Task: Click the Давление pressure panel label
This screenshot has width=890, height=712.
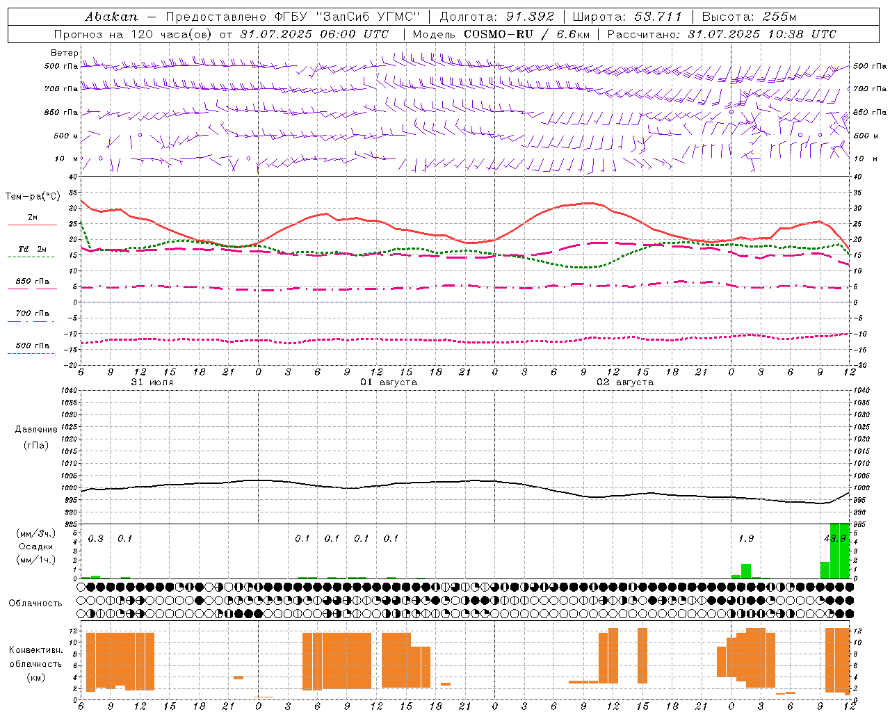Action: [36, 430]
